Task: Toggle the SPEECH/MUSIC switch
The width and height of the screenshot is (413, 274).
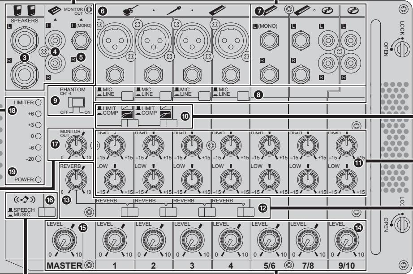Action: (47, 212)
